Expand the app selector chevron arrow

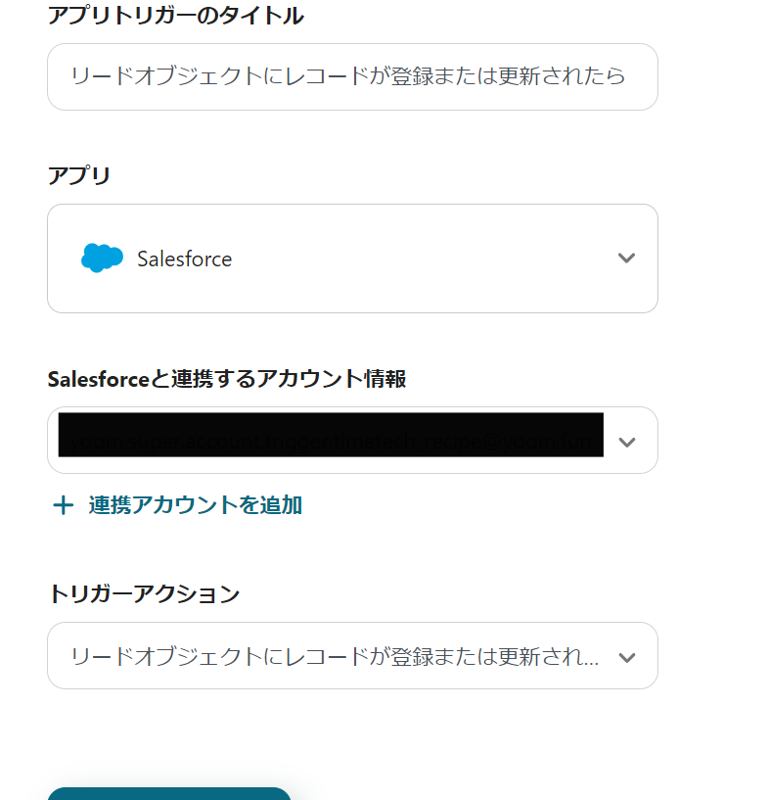pyautogui.click(x=627, y=259)
